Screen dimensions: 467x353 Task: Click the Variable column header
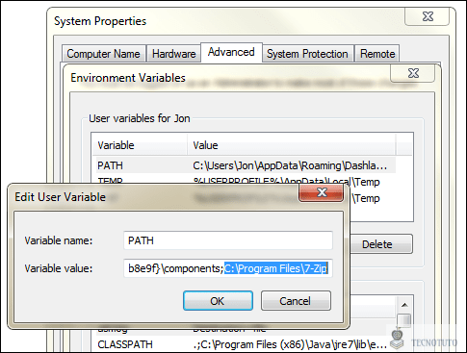(140, 145)
